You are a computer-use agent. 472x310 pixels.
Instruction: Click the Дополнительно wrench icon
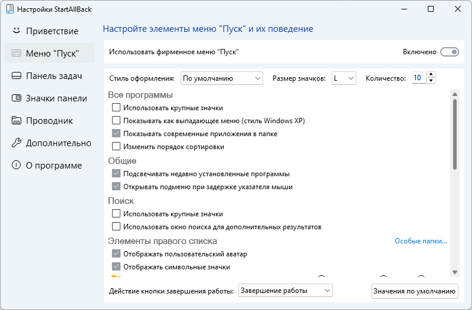click(17, 143)
